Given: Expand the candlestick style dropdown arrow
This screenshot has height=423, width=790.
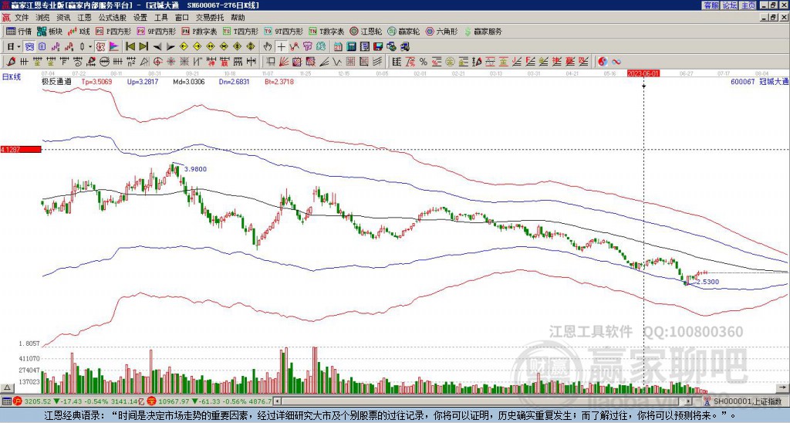Looking at the screenshot, I should (90, 46).
